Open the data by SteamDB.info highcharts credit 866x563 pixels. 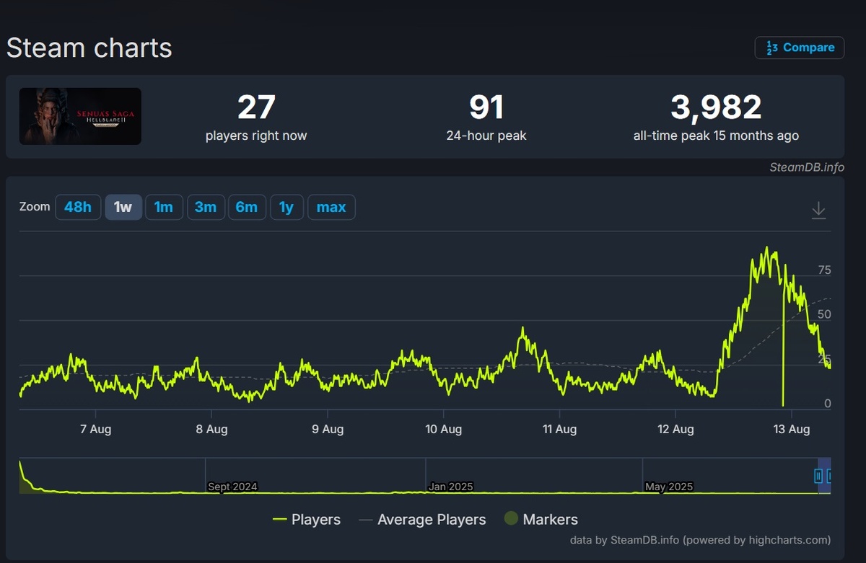pyautogui.click(x=700, y=539)
